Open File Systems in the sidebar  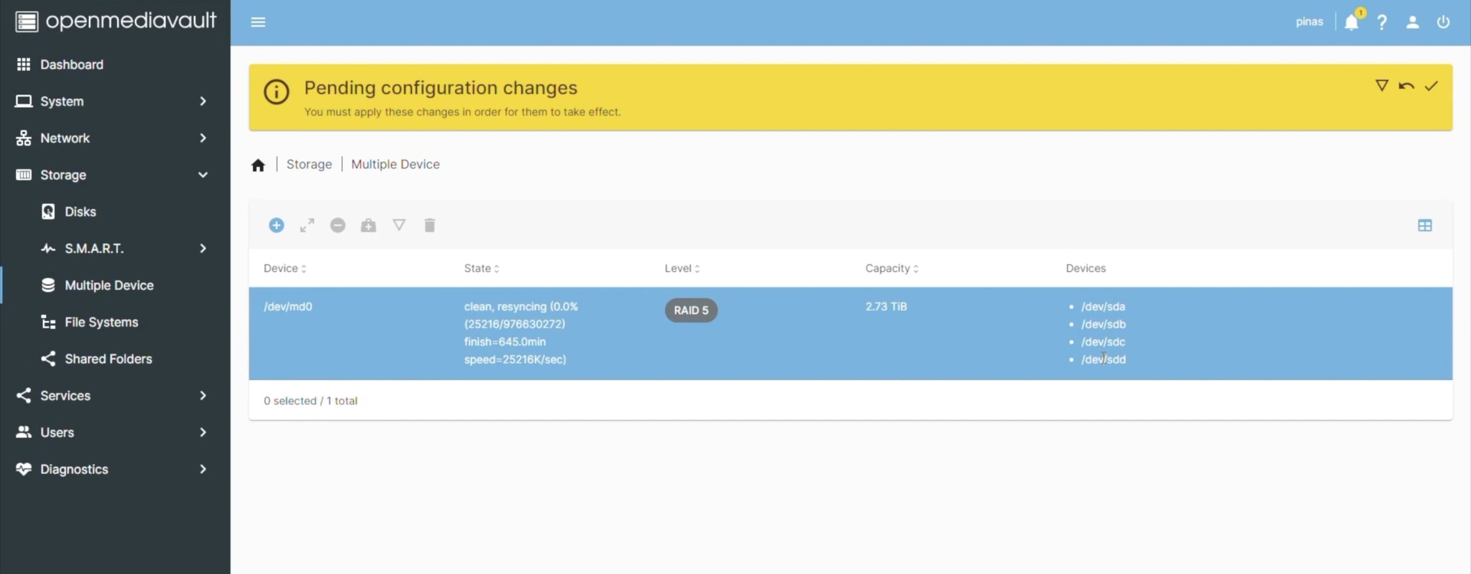101,322
